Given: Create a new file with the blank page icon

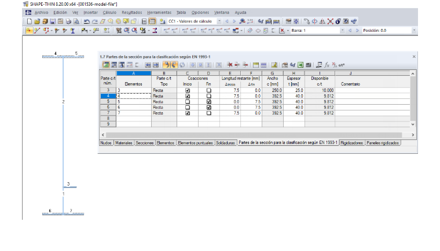Looking at the screenshot, I should tap(29, 21).
